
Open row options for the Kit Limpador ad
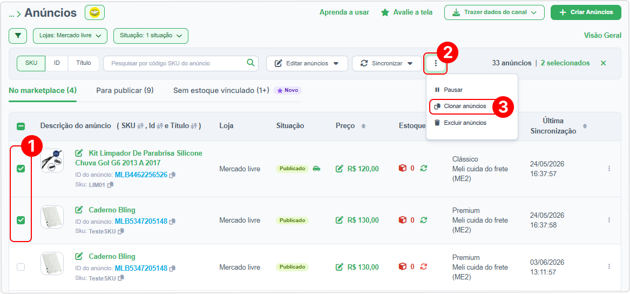pyautogui.click(x=609, y=169)
